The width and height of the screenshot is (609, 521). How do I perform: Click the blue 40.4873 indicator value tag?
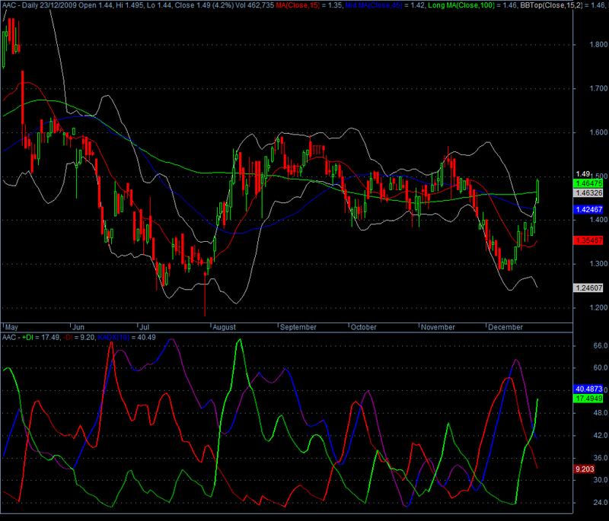[588, 389]
